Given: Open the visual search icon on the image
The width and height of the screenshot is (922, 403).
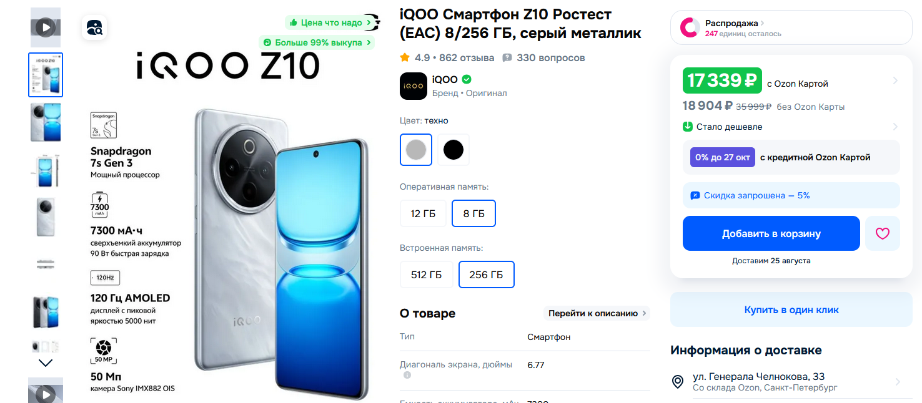Looking at the screenshot, I should coord(95,27).
